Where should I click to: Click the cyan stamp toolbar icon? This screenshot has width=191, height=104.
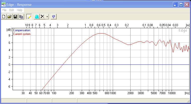pos(37,17)
